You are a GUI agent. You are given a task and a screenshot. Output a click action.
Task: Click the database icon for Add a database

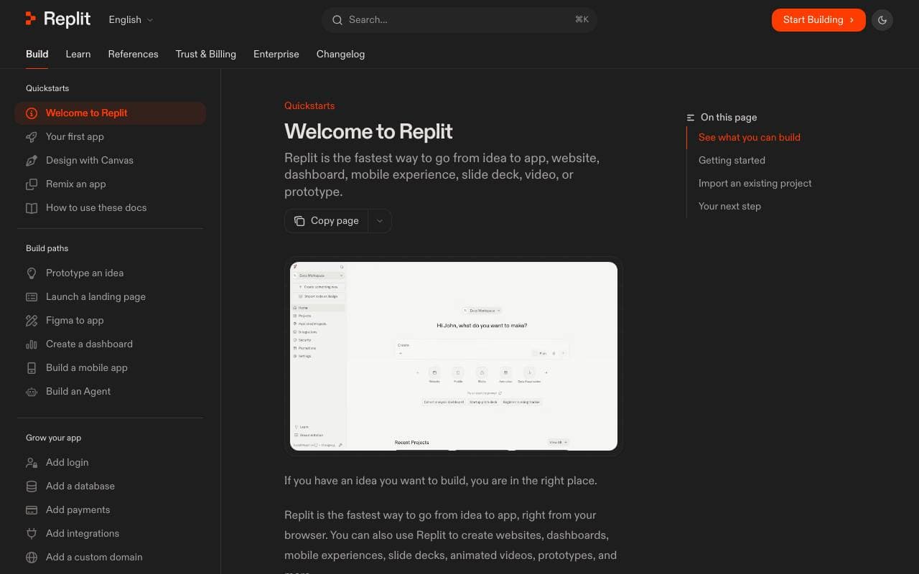click(32, 486)
